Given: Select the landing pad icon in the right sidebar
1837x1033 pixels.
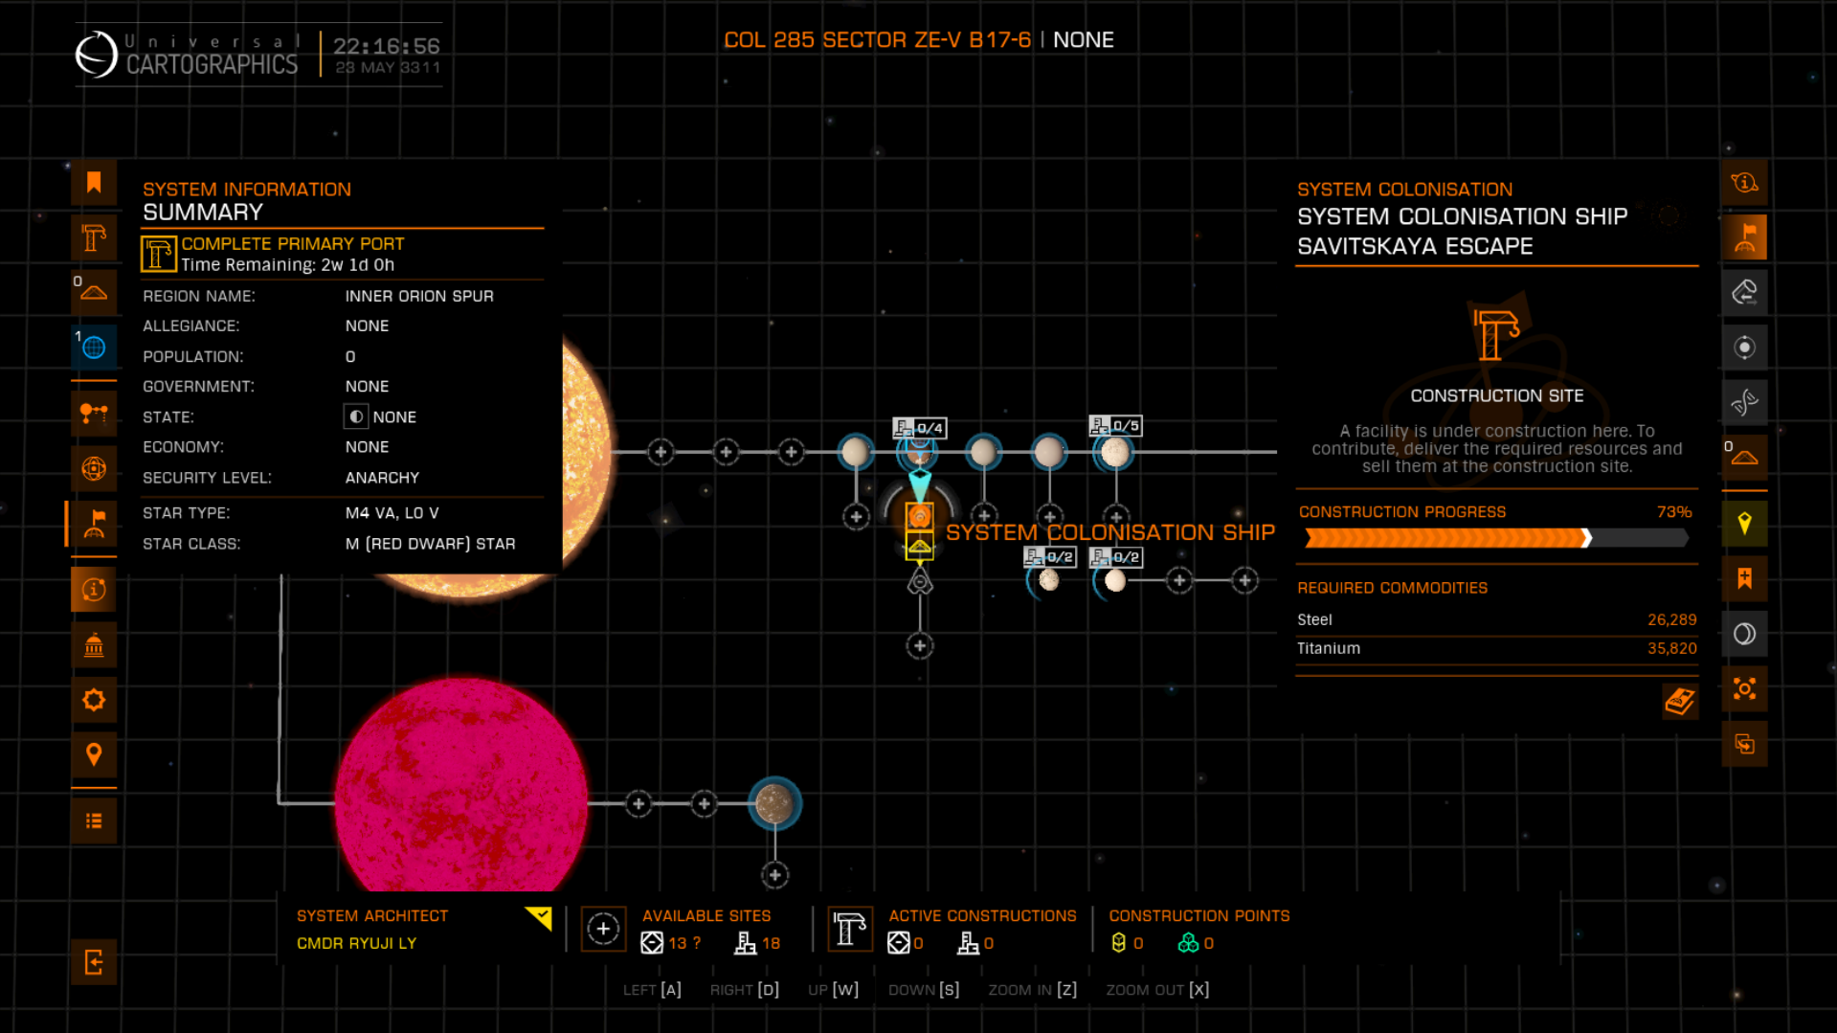Looking at the screenshot, I should pyautogui.click(x=1744, y=457).
